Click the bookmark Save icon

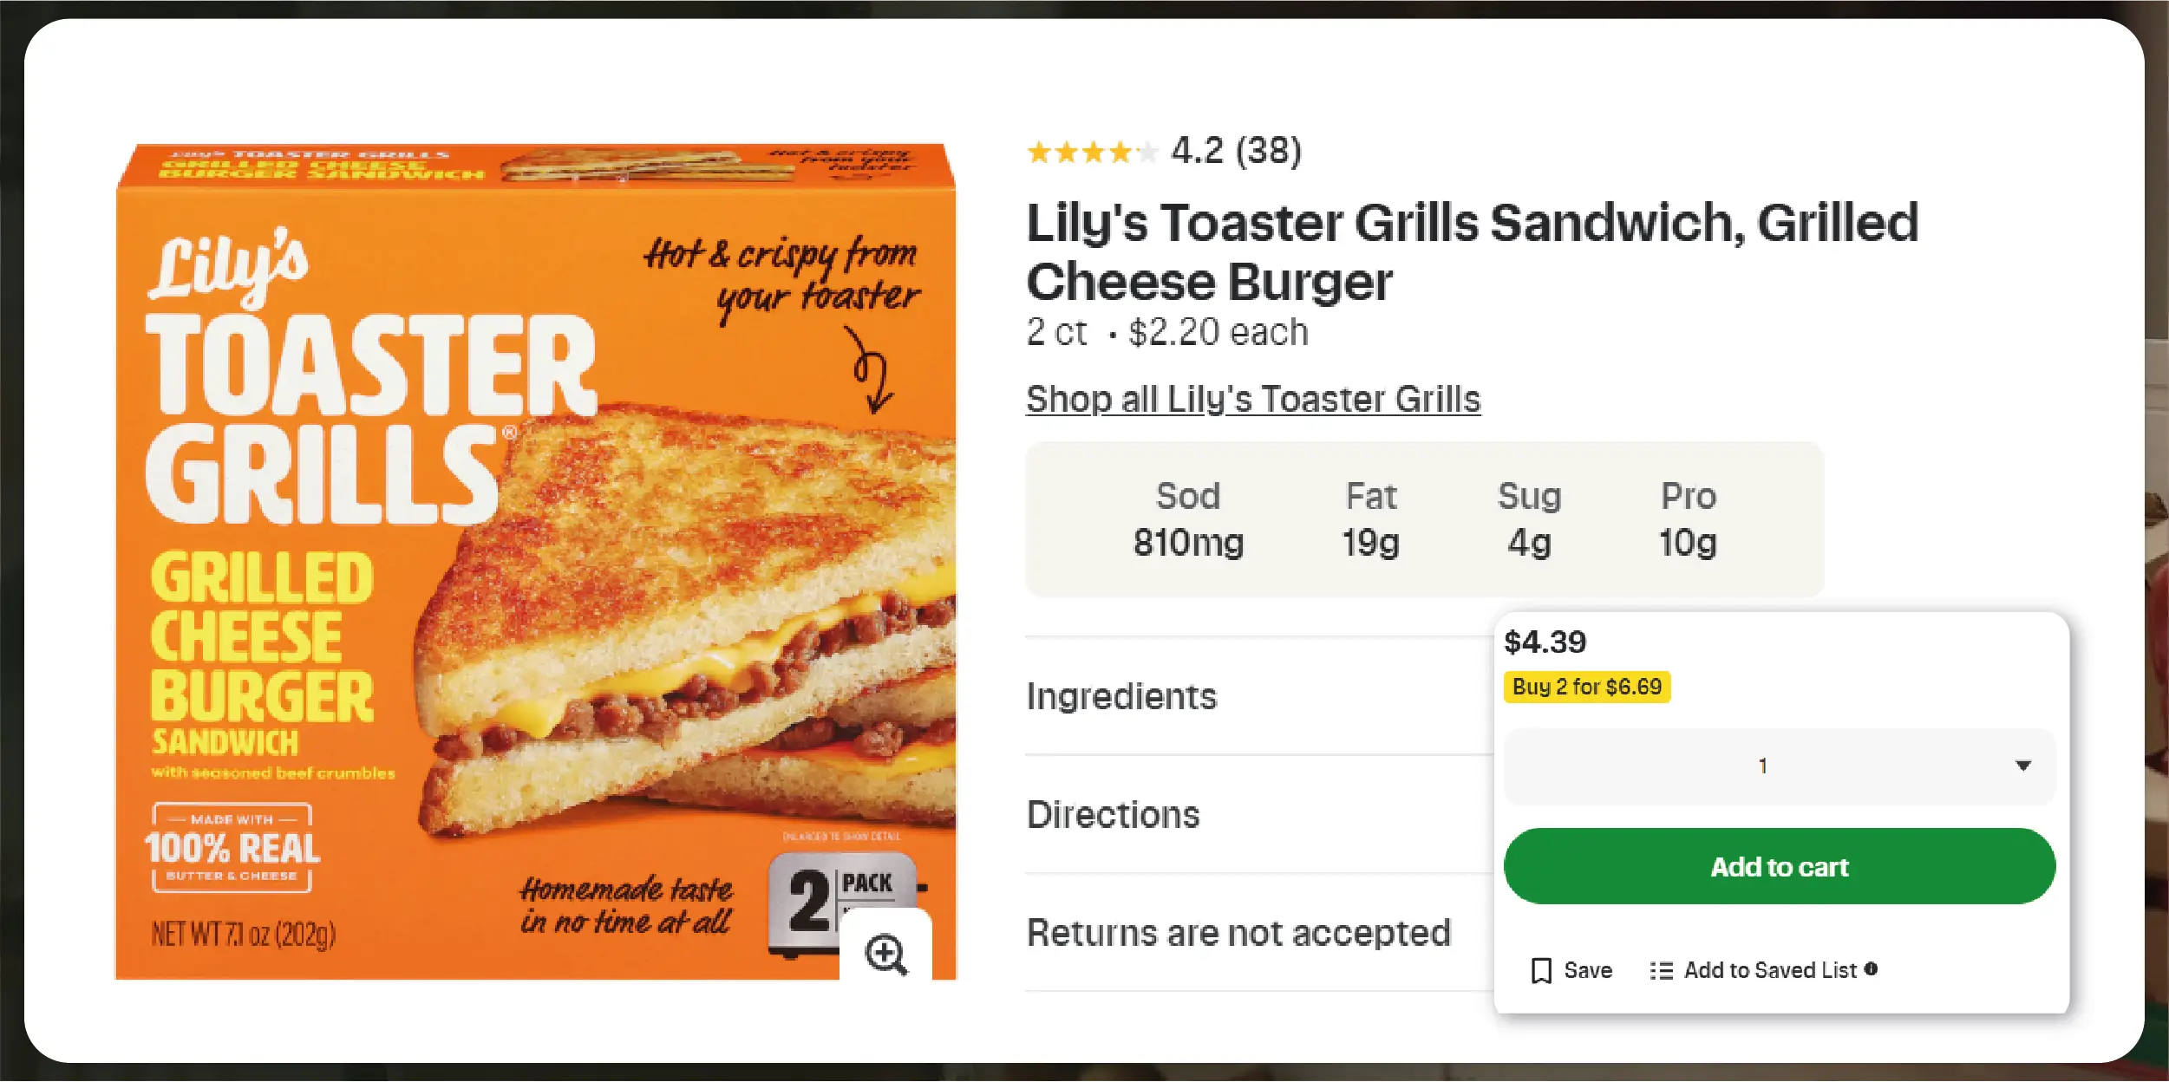[1541, 970]
